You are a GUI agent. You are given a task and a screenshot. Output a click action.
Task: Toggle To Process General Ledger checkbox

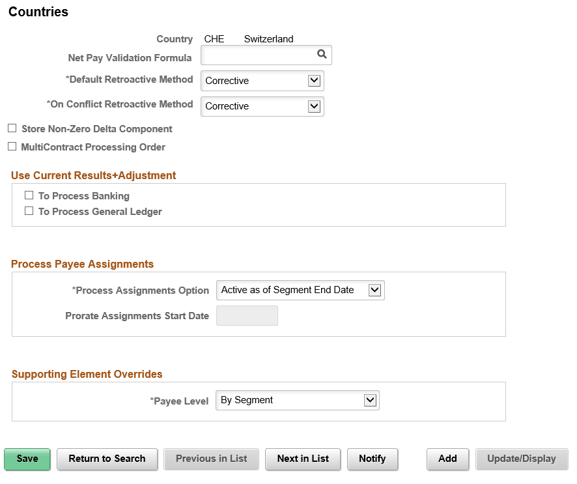tap(29, 211)
